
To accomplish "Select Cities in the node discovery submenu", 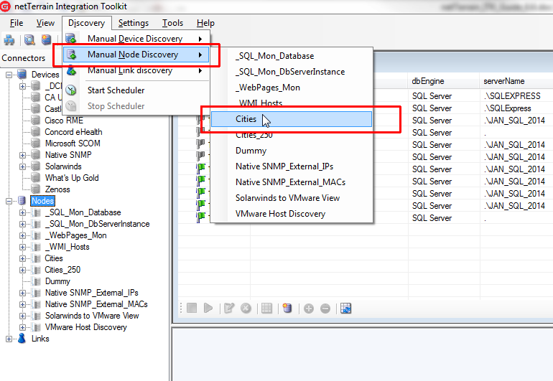I will [246, 119].
